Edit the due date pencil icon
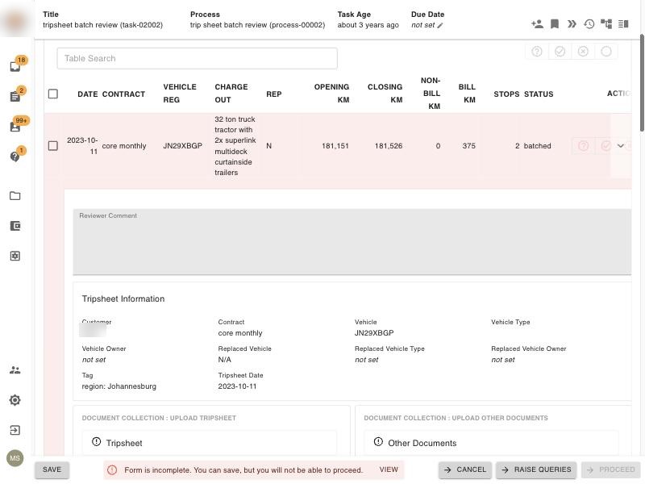 pyautogui.click(x=440, y=26)
